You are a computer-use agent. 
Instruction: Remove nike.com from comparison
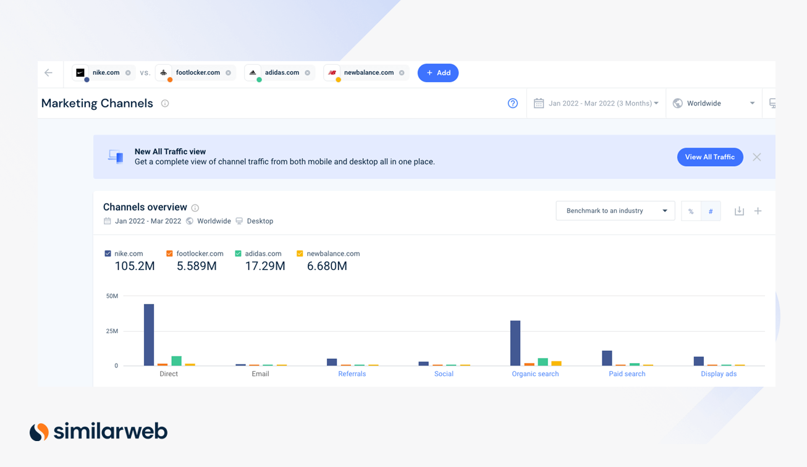(128, 73)
